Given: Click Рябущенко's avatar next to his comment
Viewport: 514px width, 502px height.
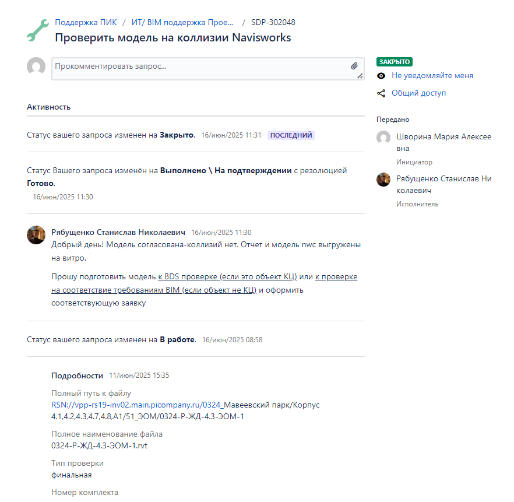Looking at the screenshot, I should 36,235.
